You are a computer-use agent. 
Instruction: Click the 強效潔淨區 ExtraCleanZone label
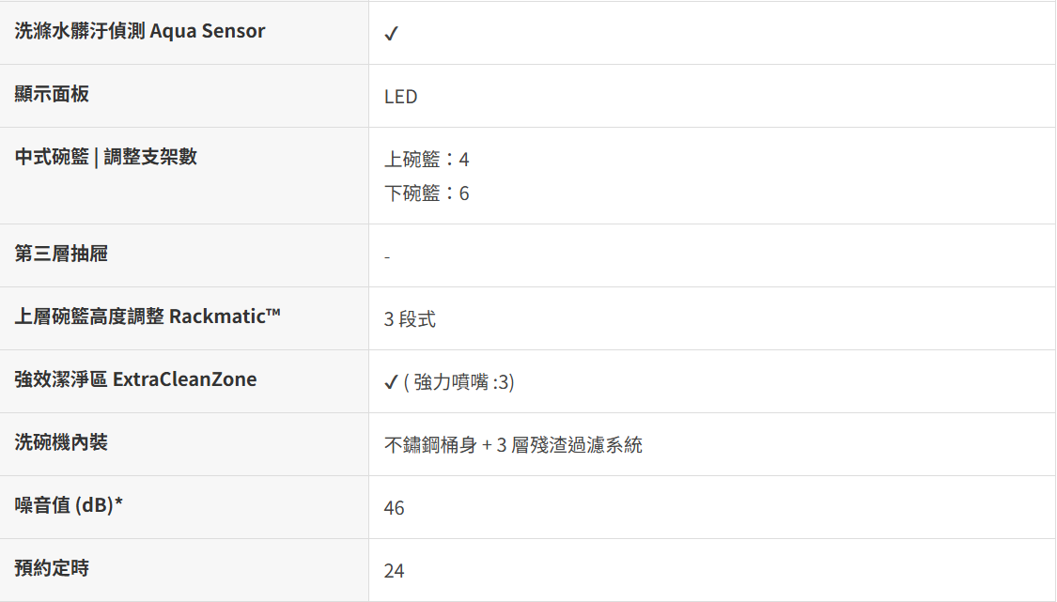(x=135, y=379)
